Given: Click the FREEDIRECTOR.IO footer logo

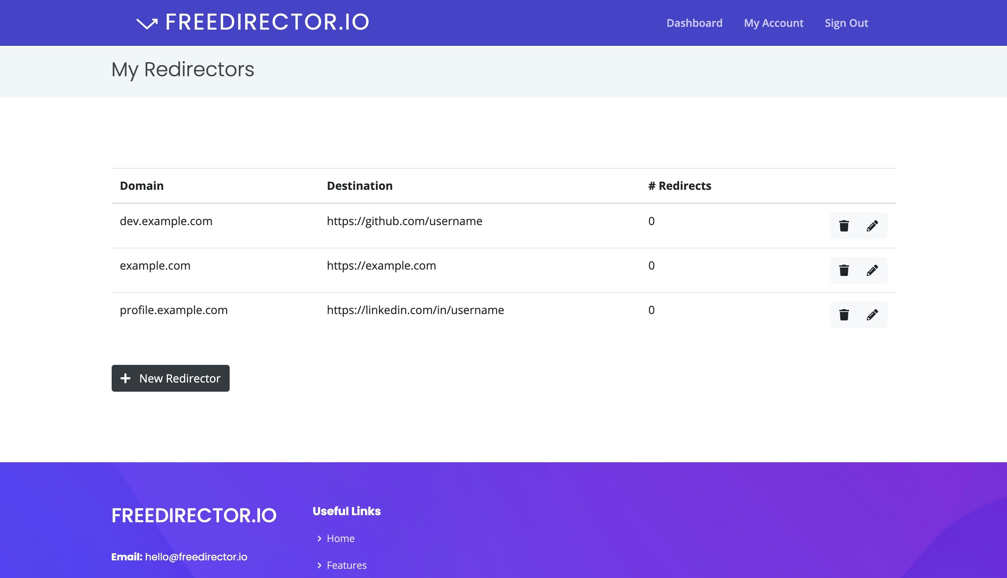Looking at the screenshot, I should pyautogui.click(x=194, y=515).
